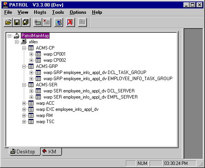Click the greyed-out folder toolbar icon
Screen dimensions: 205x168
(82, 22)
